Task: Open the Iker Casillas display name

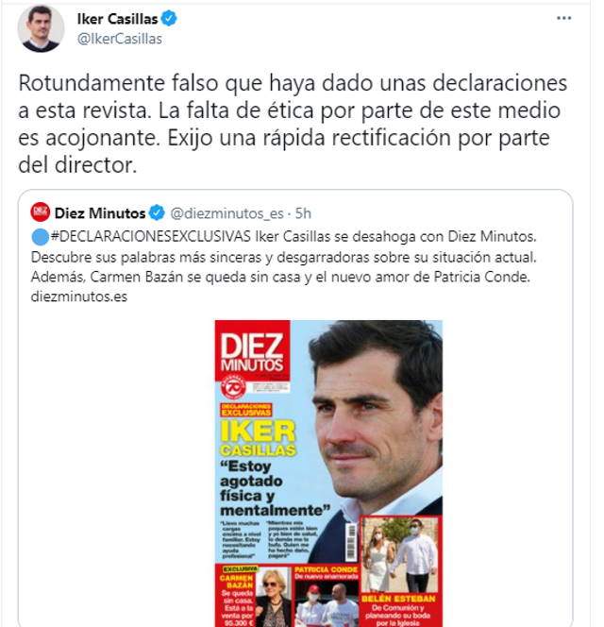Action: tap(118, 19)
